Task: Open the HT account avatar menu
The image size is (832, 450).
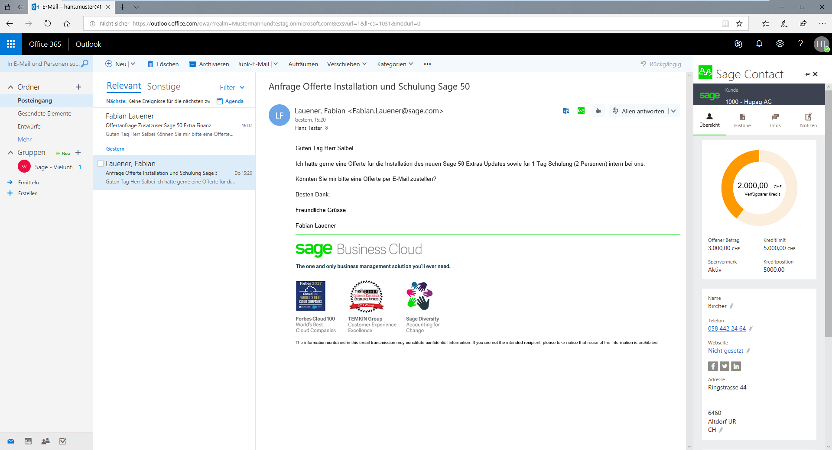Action: tap(821, 44)
